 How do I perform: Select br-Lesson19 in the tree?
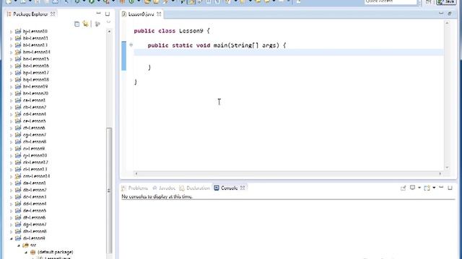click(35, 86)
